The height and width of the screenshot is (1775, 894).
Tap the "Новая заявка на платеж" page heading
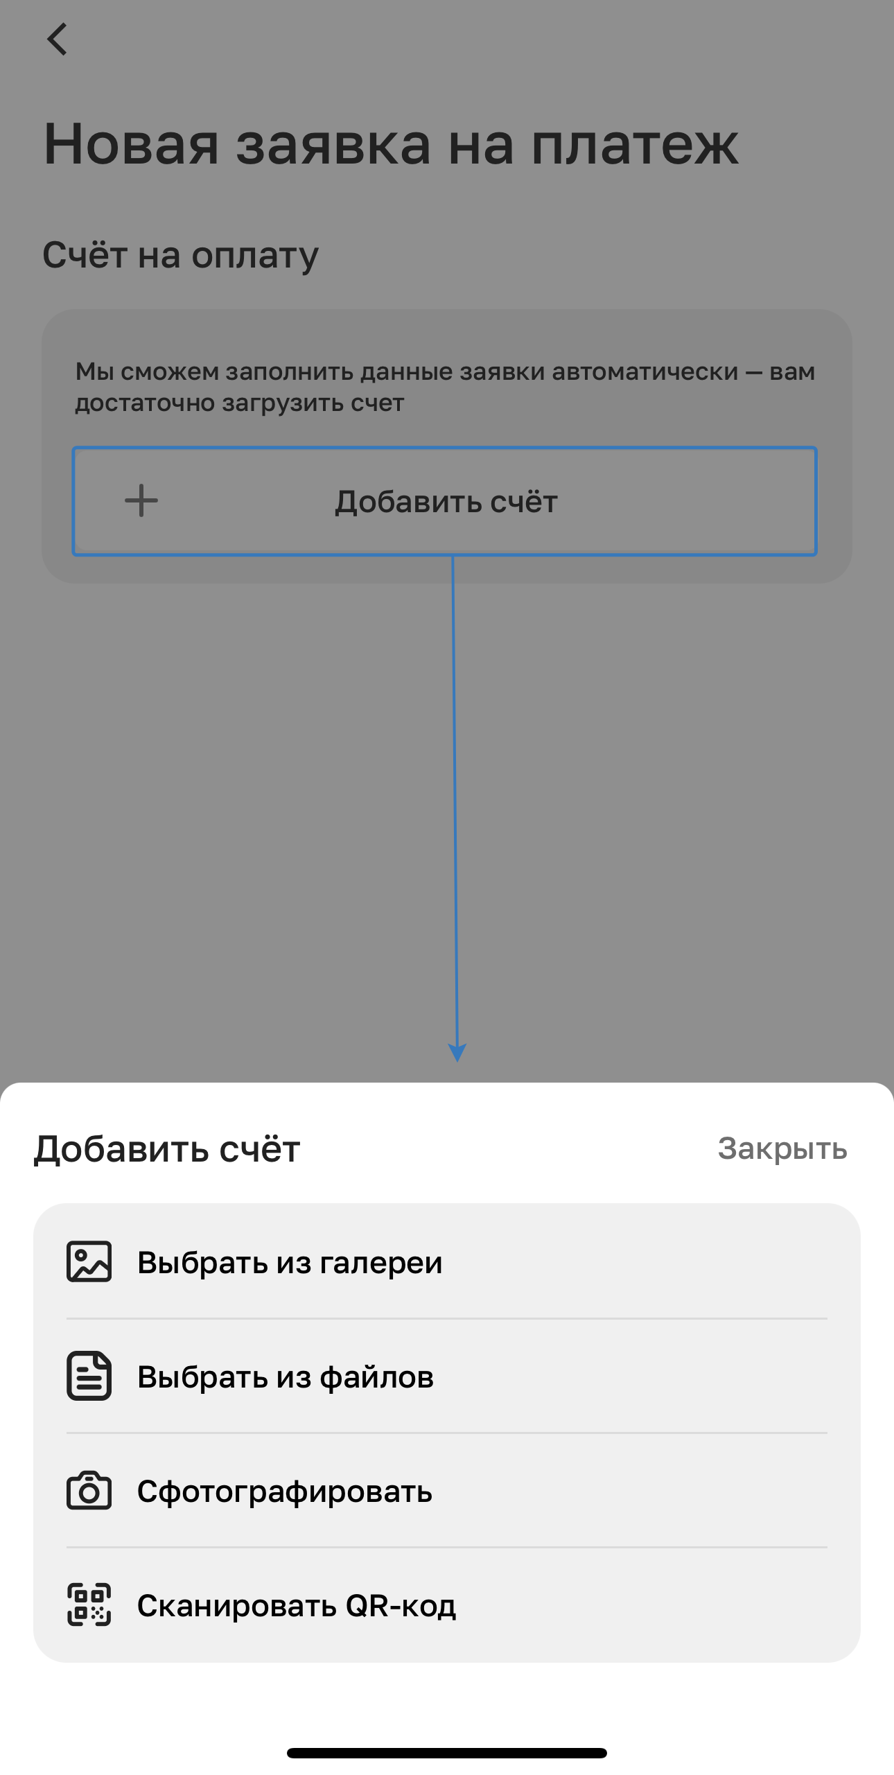[391, 144]
